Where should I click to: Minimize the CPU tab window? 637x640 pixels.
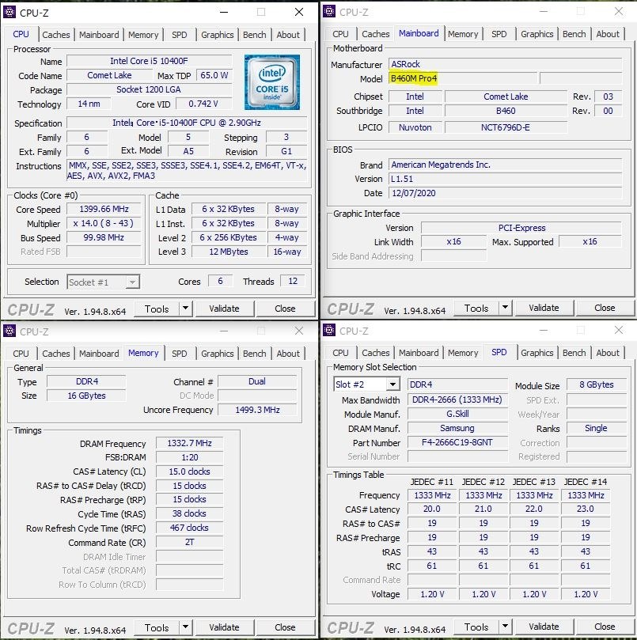(224, 12)
